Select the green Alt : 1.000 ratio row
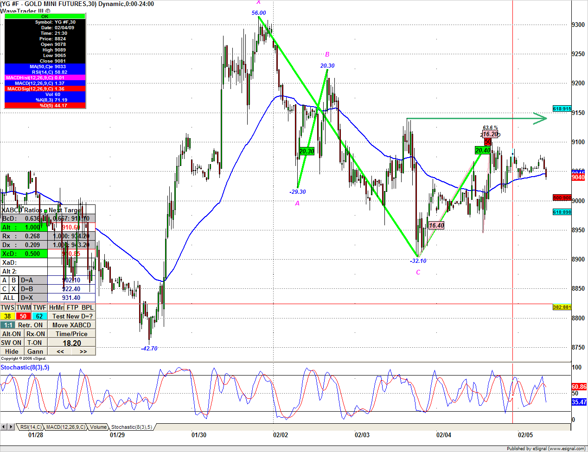Viewport: 588px width, 452px height. click(x=24, y=227)
